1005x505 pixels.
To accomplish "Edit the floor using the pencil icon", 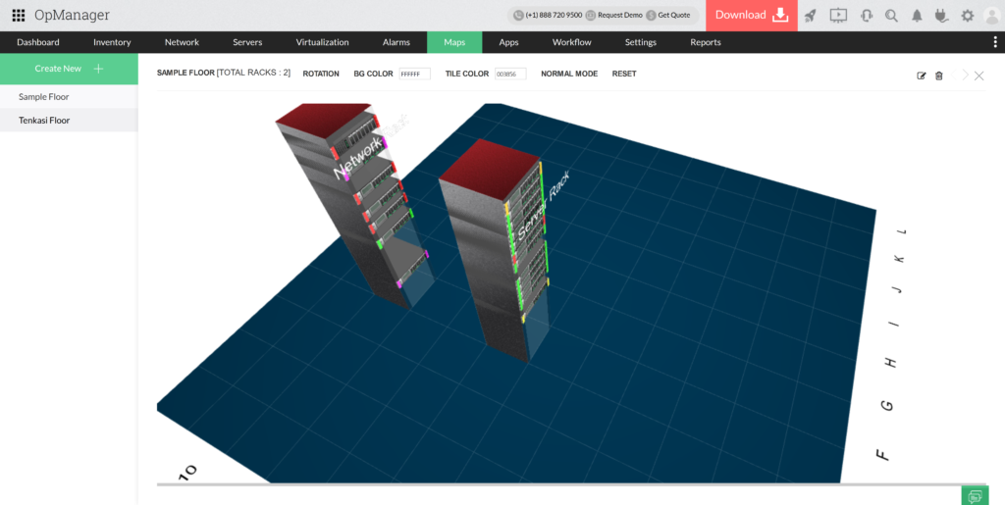I will tap(922, 76).
